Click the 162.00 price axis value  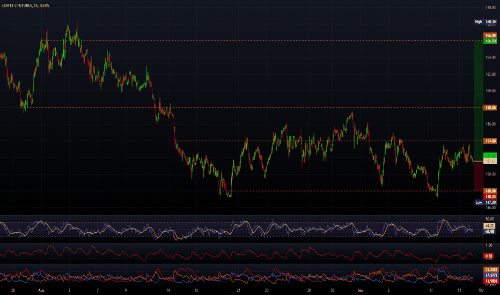[x=490, y=75]
